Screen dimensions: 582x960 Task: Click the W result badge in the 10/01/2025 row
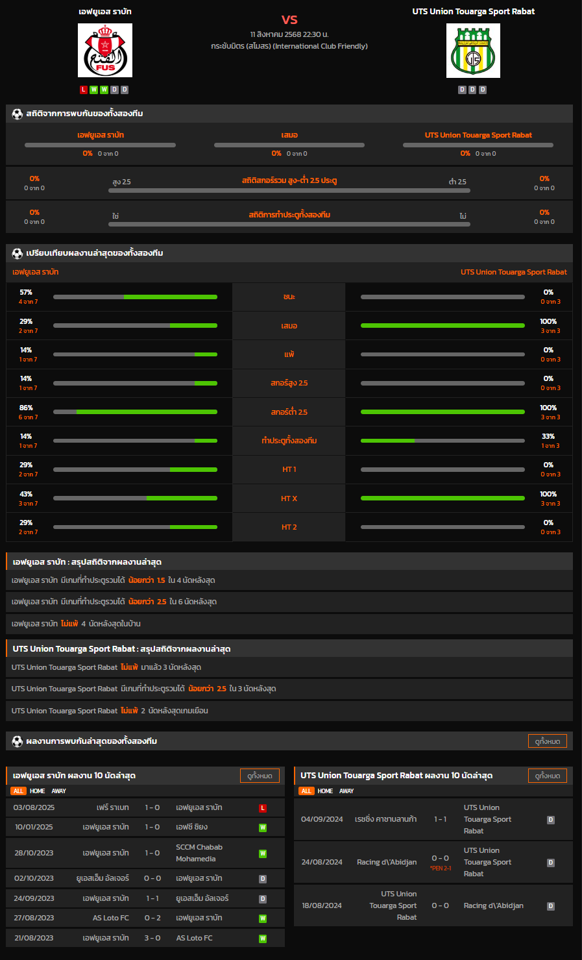(263, 828)
